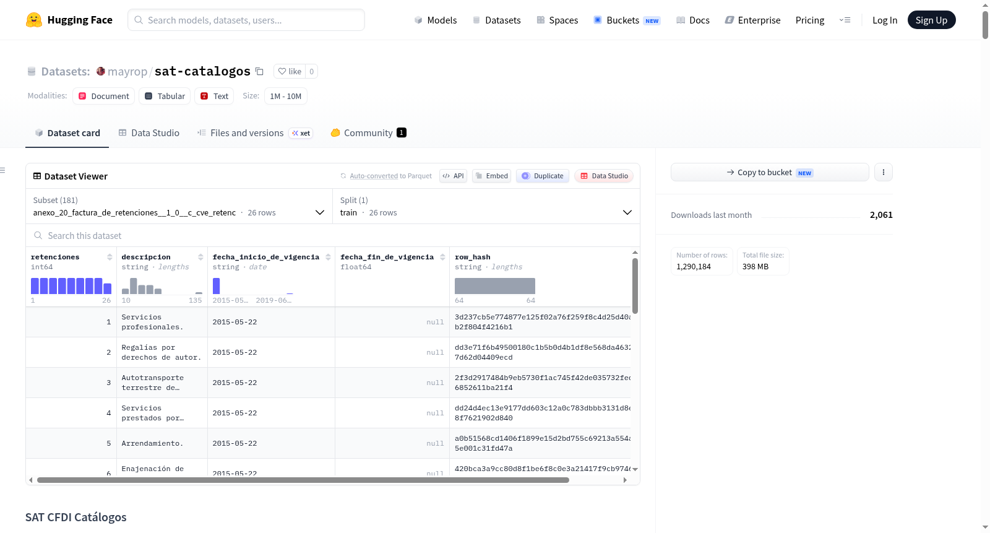Click the Duplicate button
The height and width of the screenshot is (533, 990).
[x=543, y=176]
